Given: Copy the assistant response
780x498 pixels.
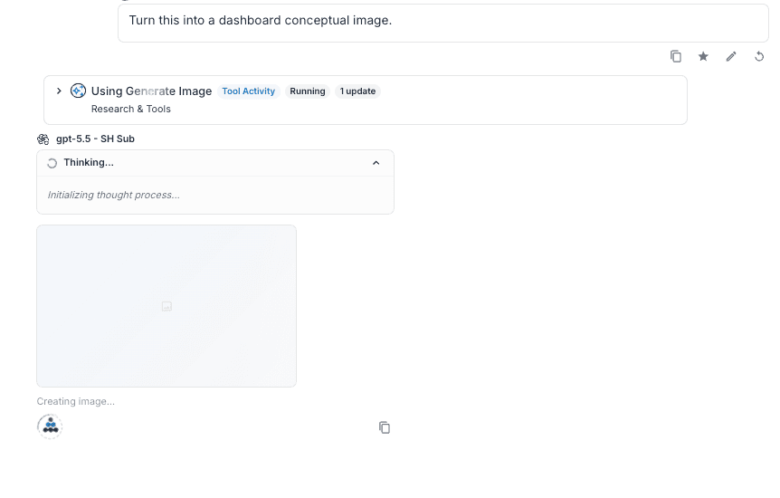Looking at the screenshot, I should (x=384, y=427).
